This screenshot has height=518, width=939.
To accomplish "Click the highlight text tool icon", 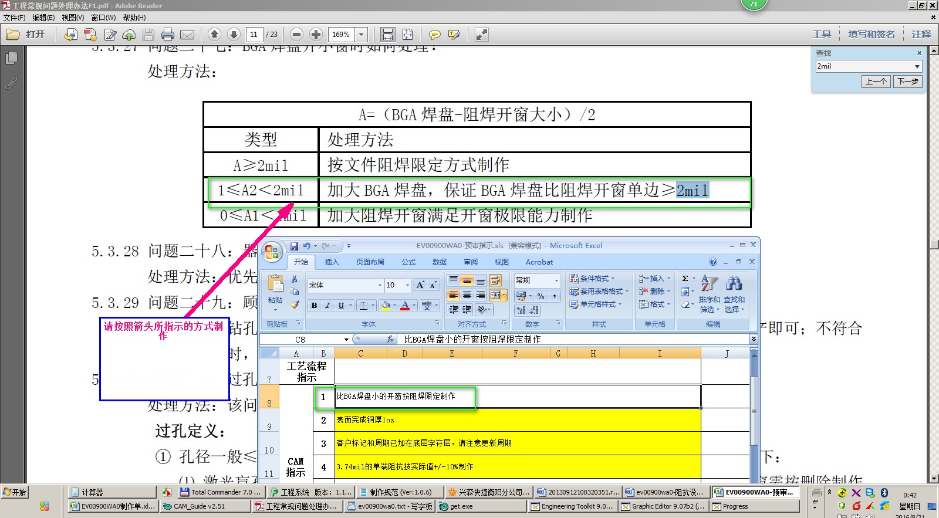I will pos(454,35).
